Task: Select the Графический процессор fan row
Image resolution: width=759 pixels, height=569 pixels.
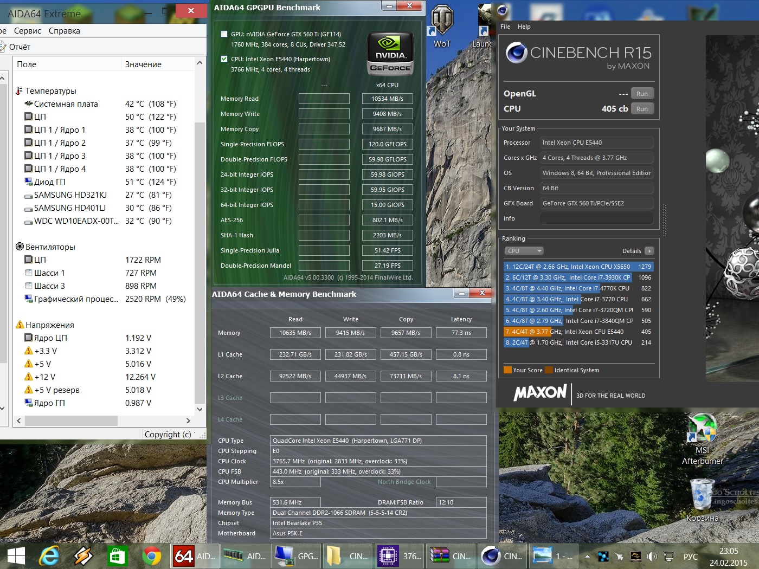Action: point(103,299)
